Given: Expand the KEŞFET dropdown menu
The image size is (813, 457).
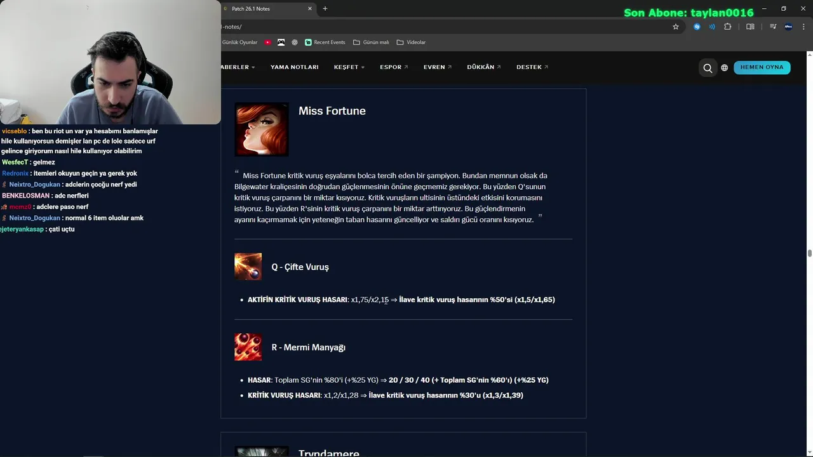Looking at the screenshot, I should click(x=349, y=67).
